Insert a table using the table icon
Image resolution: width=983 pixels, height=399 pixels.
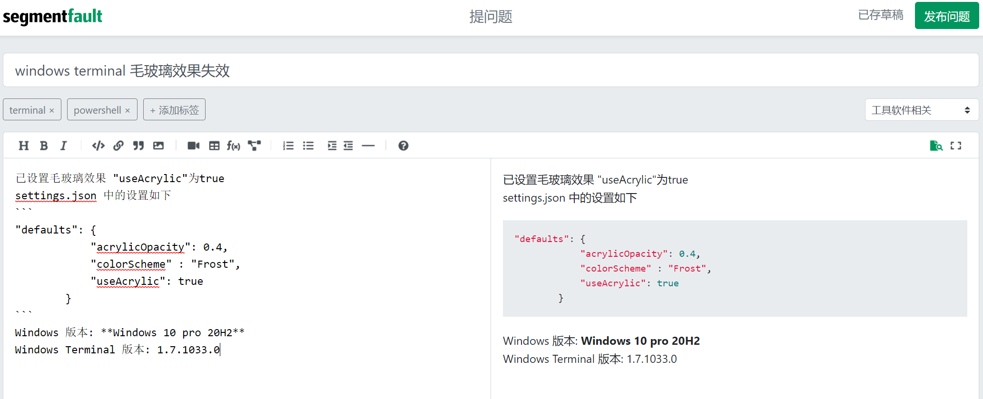coord(214,146)
